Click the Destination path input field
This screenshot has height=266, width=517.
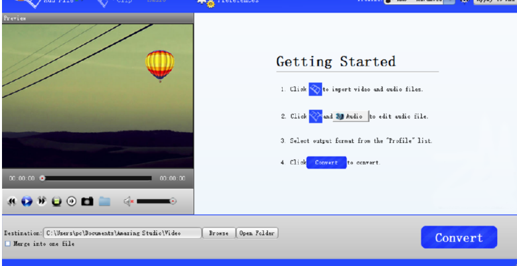122,233
